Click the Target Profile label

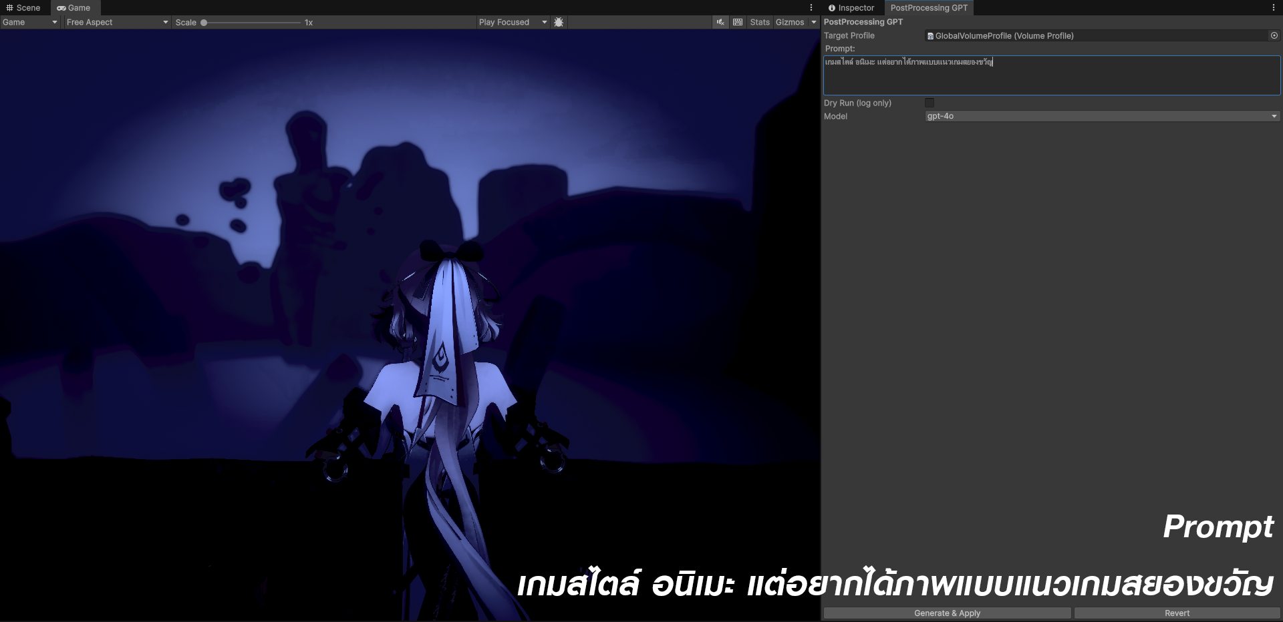(849, 35)
